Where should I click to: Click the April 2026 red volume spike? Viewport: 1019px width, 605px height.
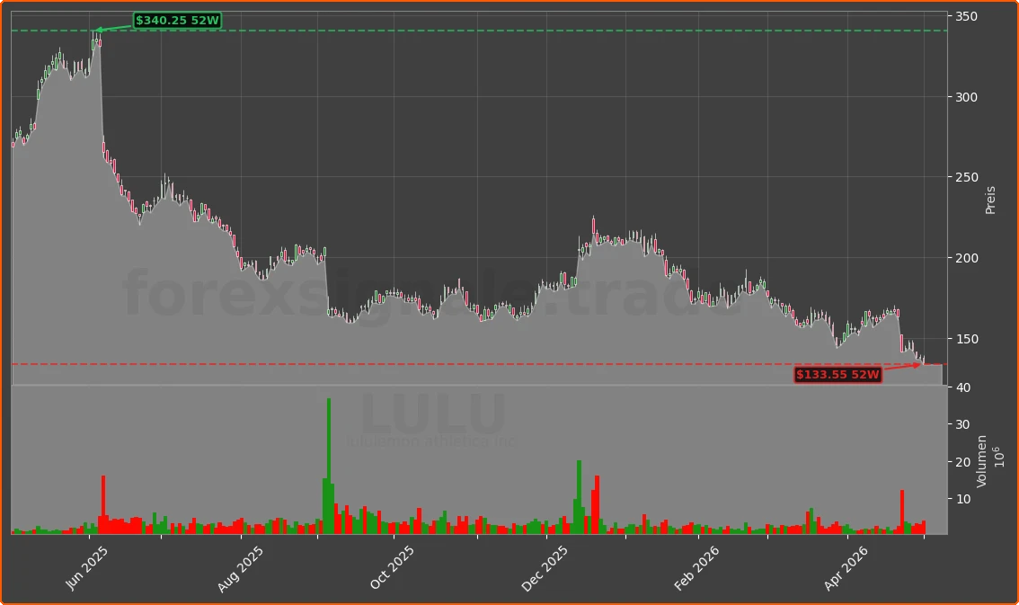[902, 512]
